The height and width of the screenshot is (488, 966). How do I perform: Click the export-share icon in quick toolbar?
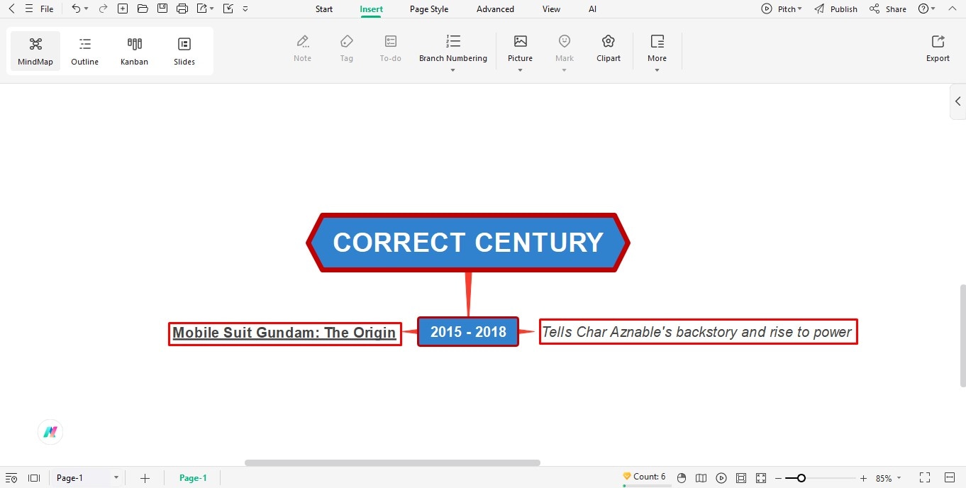[x=202, y=9]
